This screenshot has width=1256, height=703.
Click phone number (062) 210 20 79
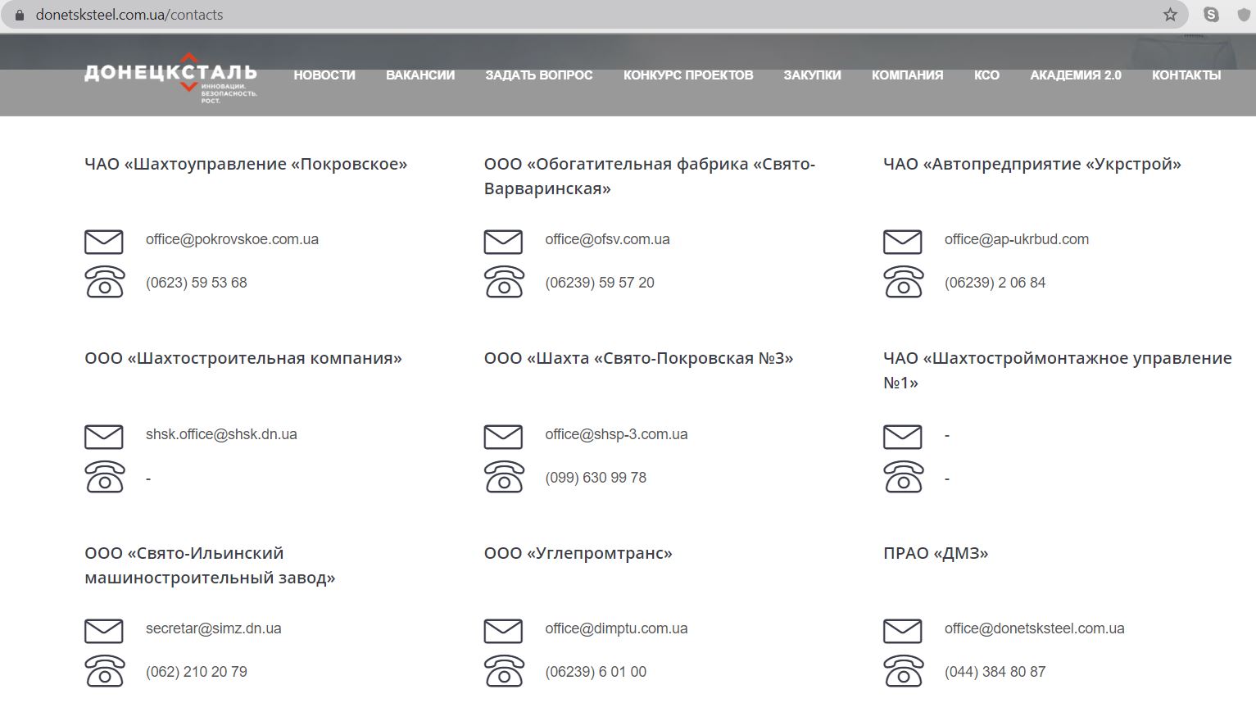click(197, 672)
